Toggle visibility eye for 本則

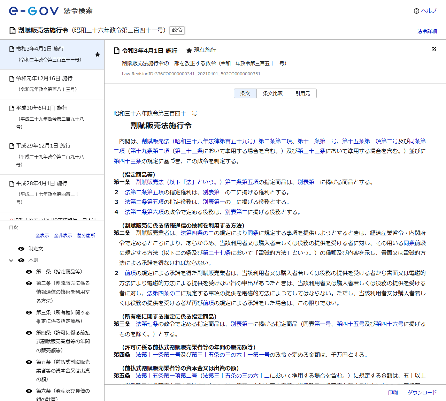(x=21, y=260)
